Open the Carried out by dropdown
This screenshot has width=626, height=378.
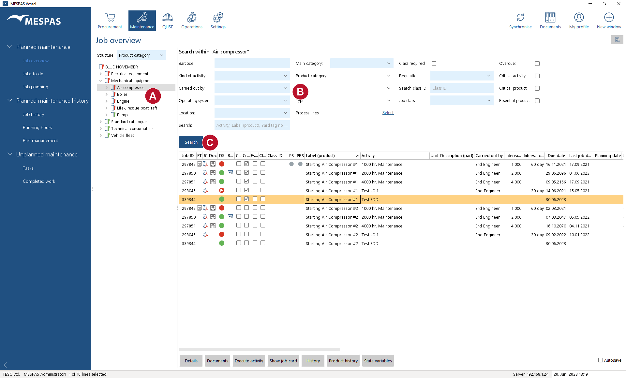point(252,88)
